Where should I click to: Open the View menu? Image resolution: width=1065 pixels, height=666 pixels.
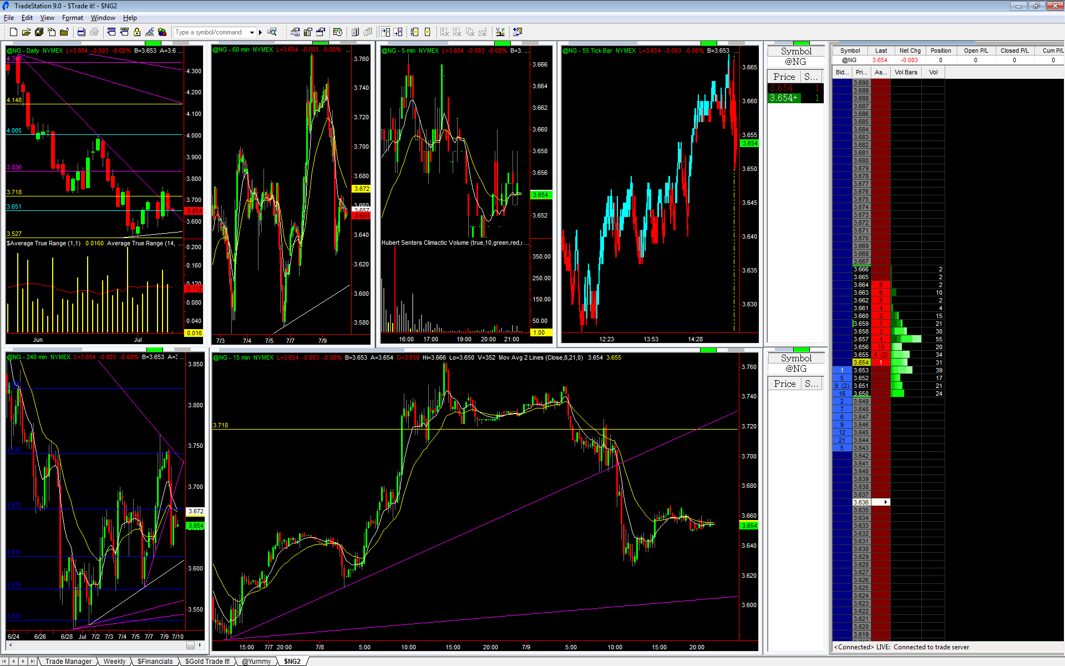pyautogui.click(x=47, y=18)
